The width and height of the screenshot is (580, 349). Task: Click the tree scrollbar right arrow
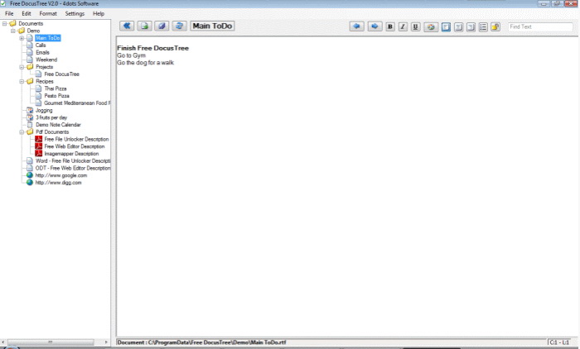[106, 342]
